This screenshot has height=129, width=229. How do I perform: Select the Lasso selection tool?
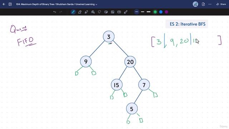[x=99, y=12]
